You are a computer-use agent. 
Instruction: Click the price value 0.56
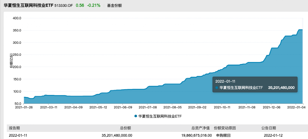[x=80, y=5]
